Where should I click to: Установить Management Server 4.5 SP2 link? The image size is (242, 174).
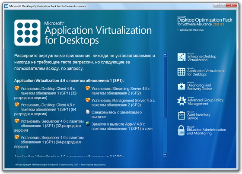coord(123,103)
